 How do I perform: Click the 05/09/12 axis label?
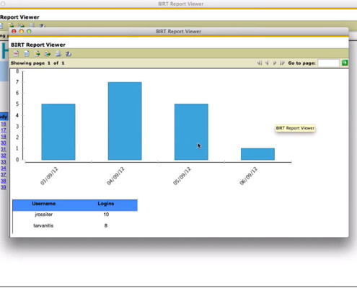point(182,176)
